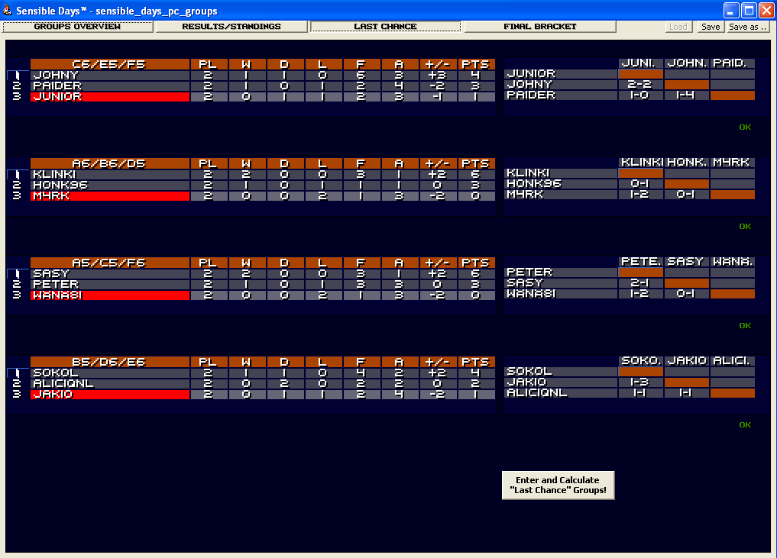Screen dimensions: 777x558
Task: Click the red JAKIO standings entry
Action: tap(110, 395)
